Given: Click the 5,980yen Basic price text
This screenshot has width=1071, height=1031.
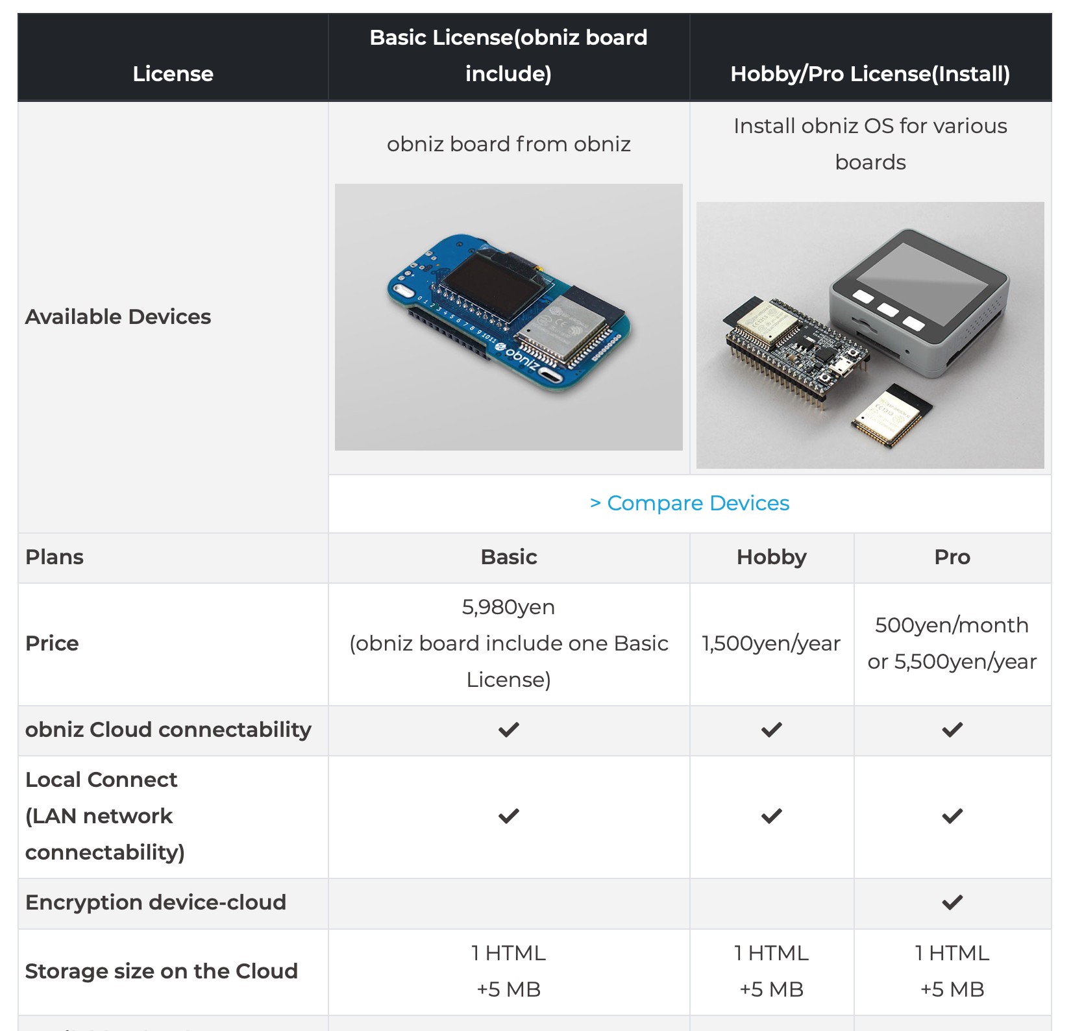Looking at the screenshot, I should (x=508, y=607).
